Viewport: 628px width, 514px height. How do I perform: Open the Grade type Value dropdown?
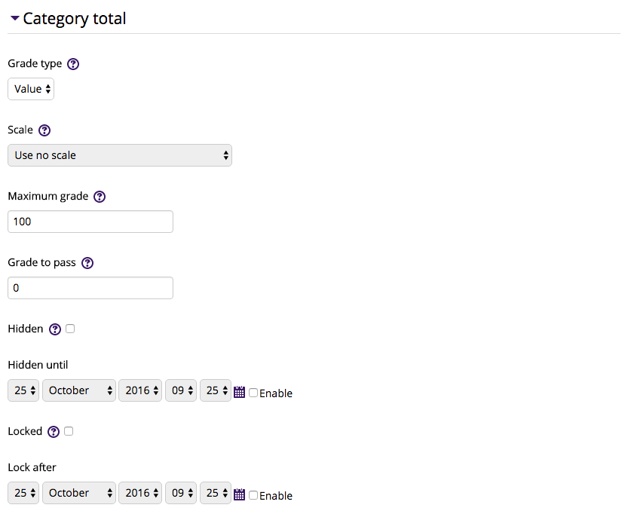[x=31, y=89]
